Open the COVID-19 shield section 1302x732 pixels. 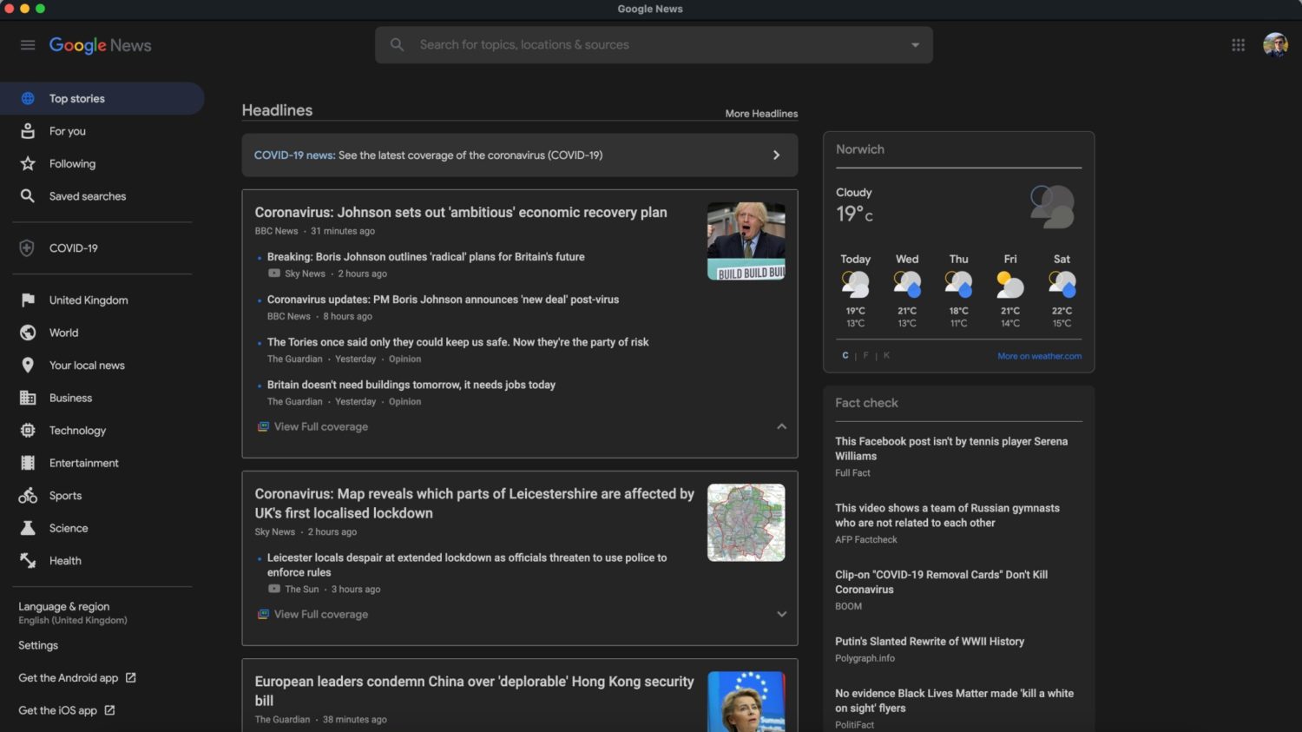pos(73,248)
